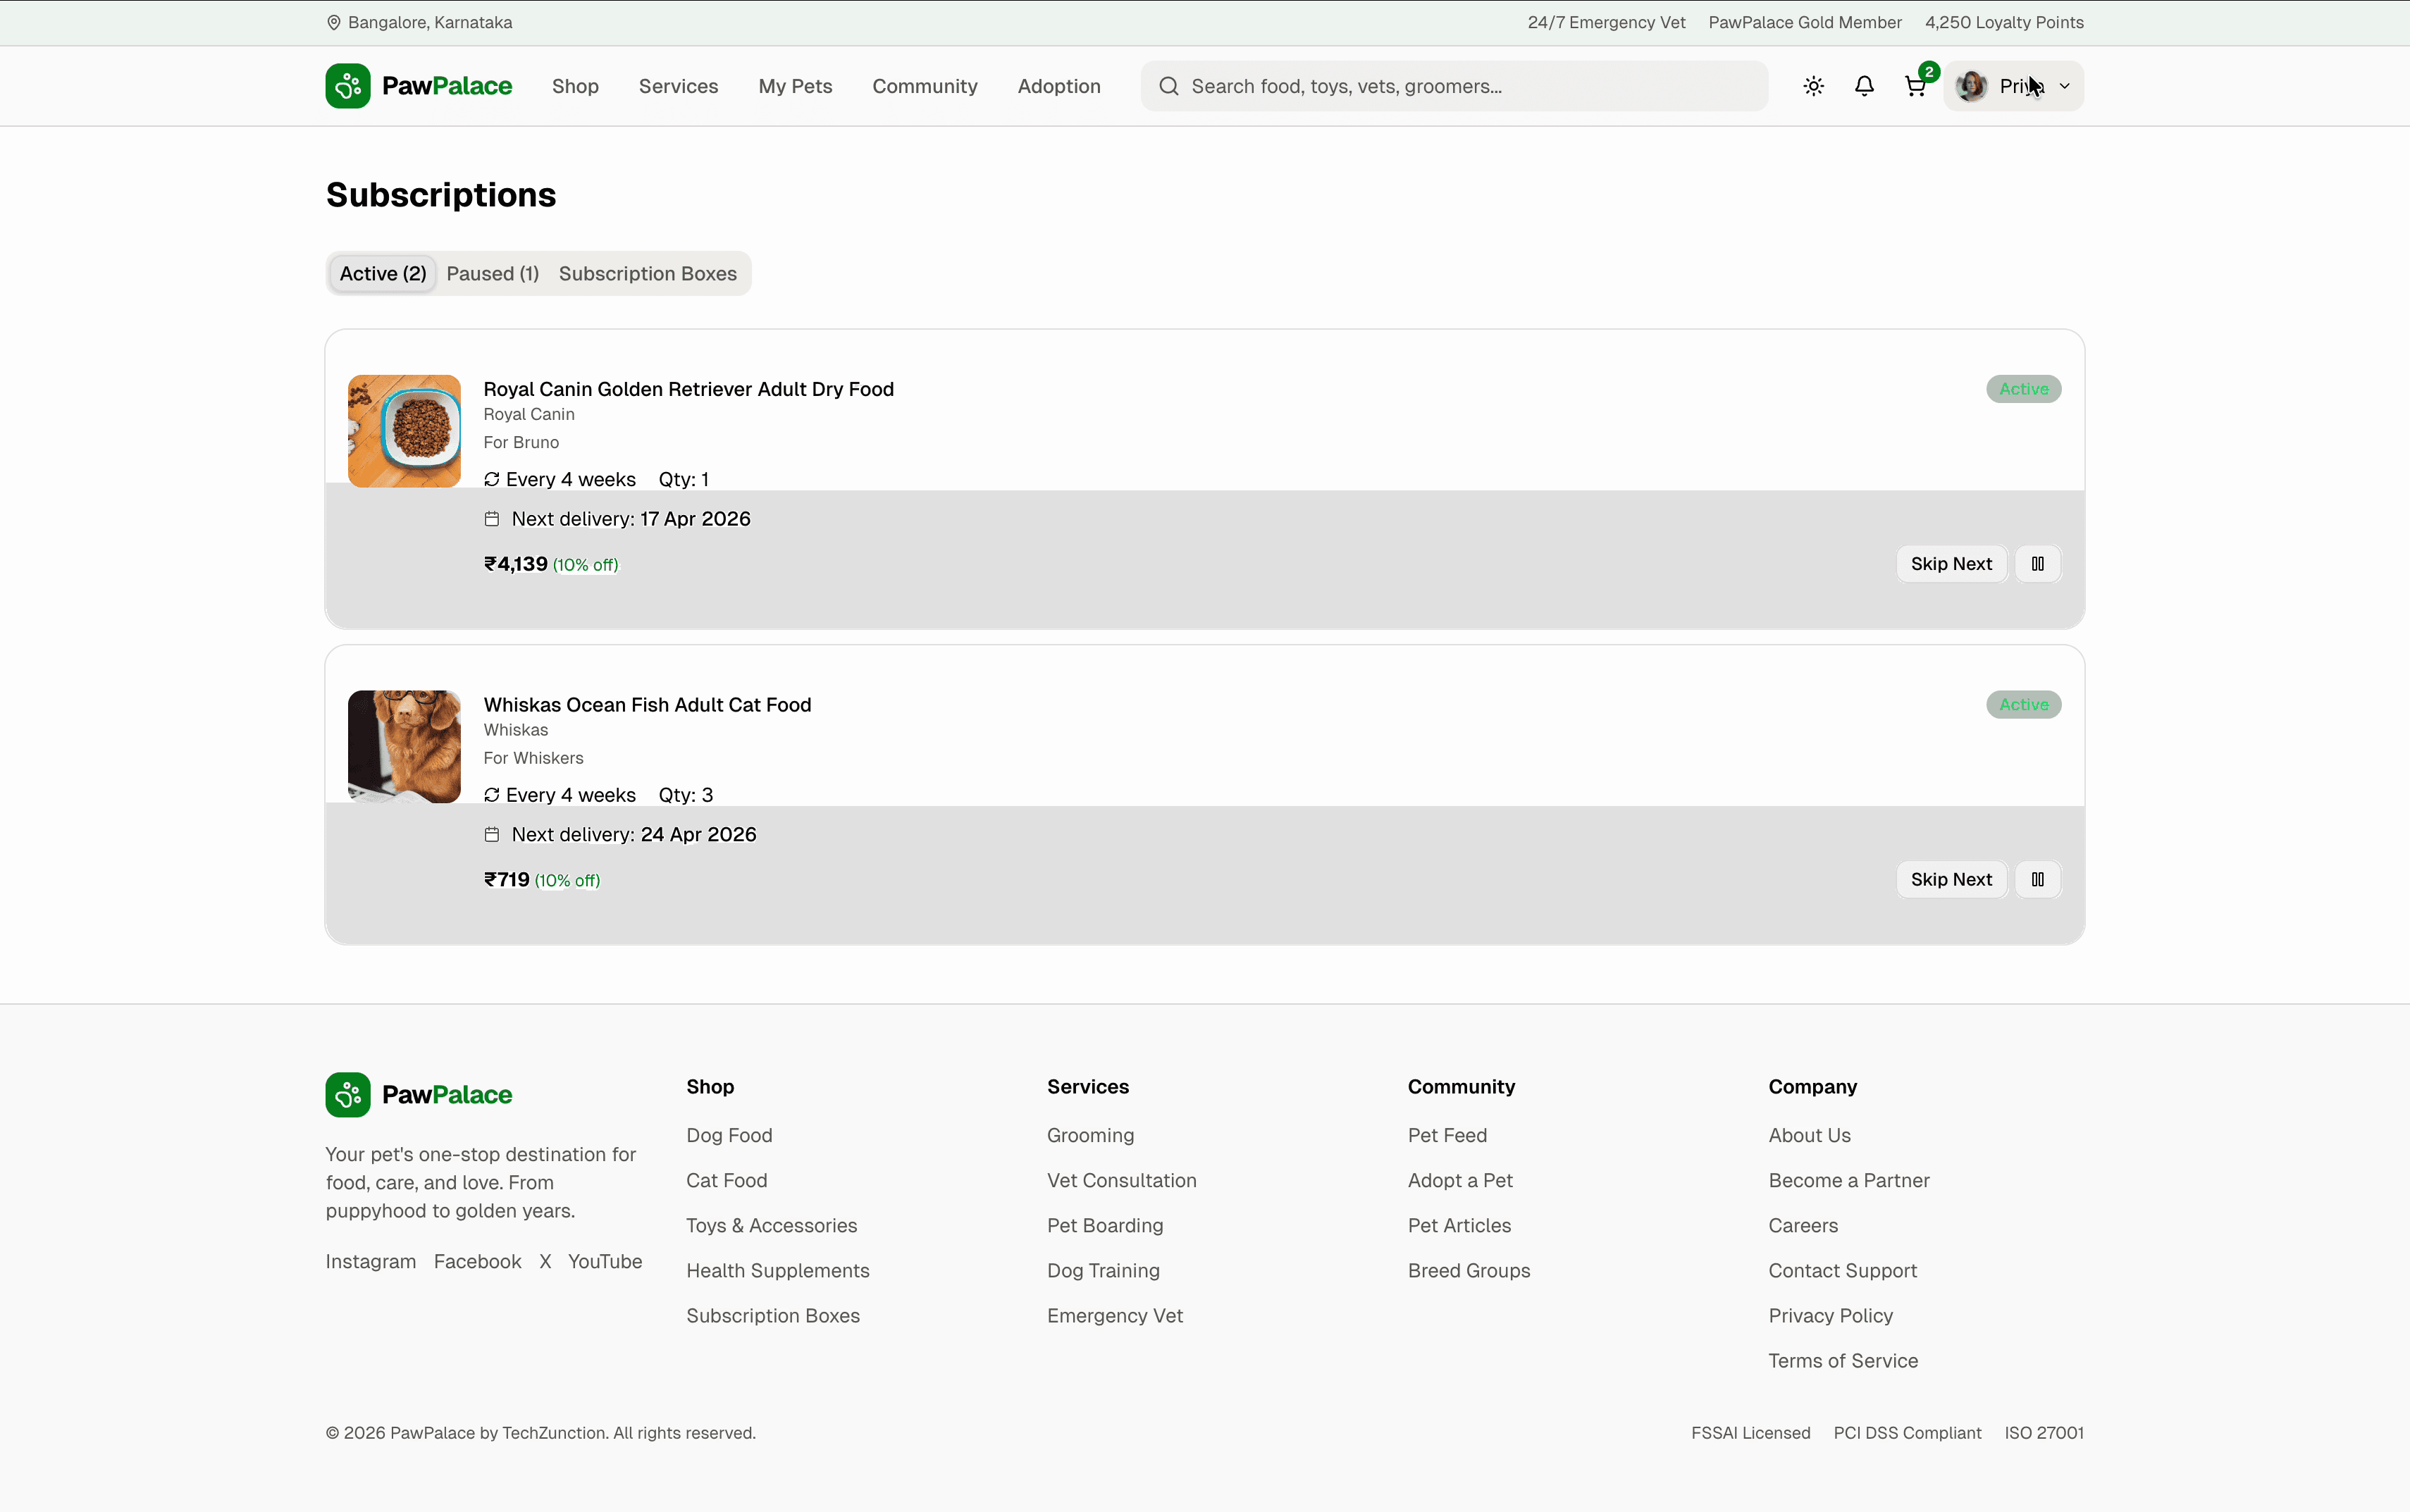Click the search magnifier icon

click(1169, 86)
